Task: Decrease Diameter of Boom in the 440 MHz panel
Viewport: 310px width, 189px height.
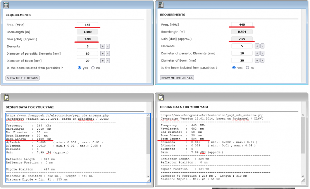Action: pos(262,60)
